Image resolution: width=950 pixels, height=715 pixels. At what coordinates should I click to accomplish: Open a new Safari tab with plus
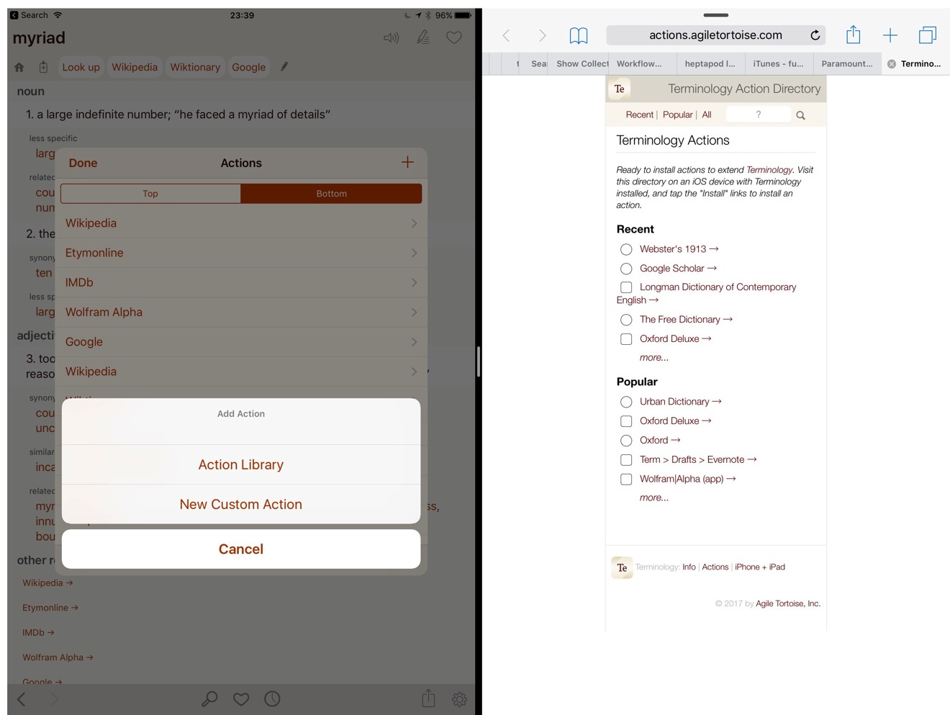890,35
